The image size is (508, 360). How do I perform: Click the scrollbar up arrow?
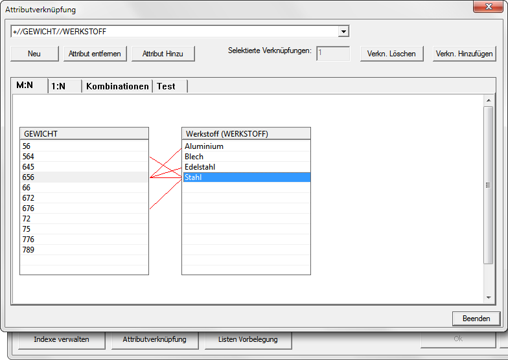point(489,100)
